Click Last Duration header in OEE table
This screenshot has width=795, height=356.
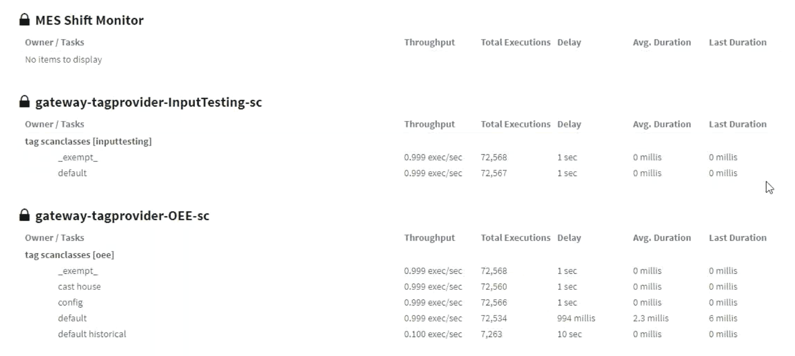pyautogui.click(x=738, y=238)
